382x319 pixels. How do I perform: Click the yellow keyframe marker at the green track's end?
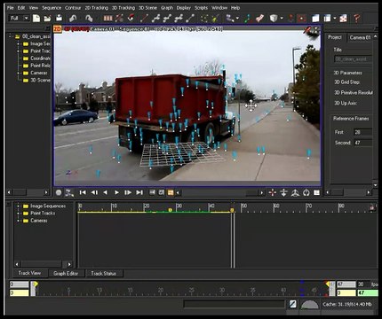pyautogui.click(x=232, y=210)
